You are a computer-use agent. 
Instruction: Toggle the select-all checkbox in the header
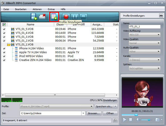click(x=4, y=24)
